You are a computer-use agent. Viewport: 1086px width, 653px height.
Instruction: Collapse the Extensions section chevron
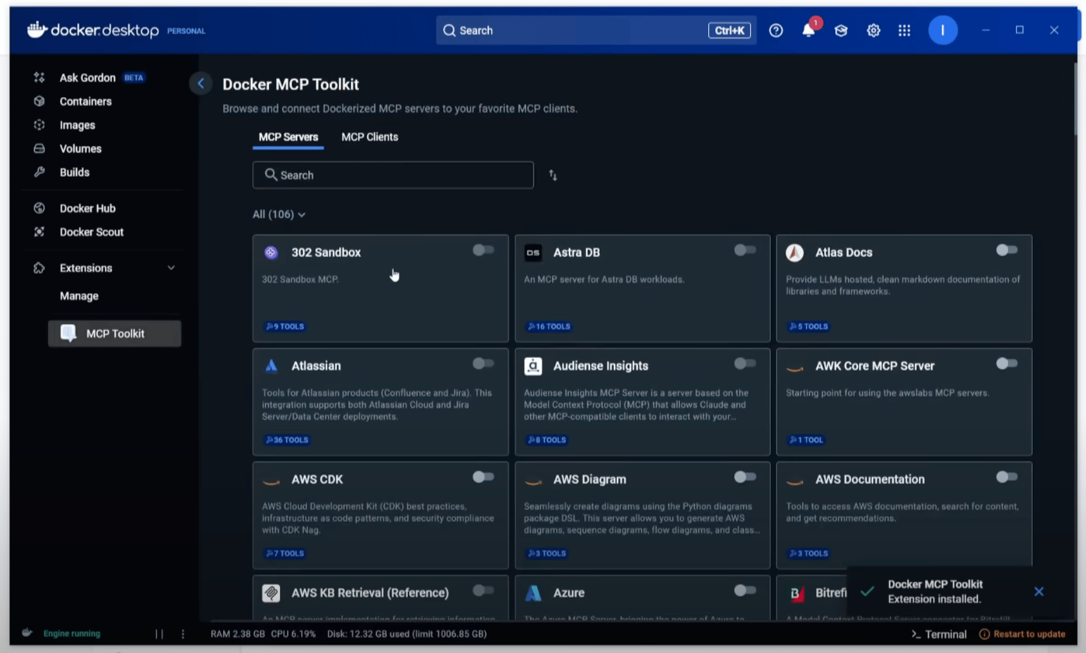[171, 268]
